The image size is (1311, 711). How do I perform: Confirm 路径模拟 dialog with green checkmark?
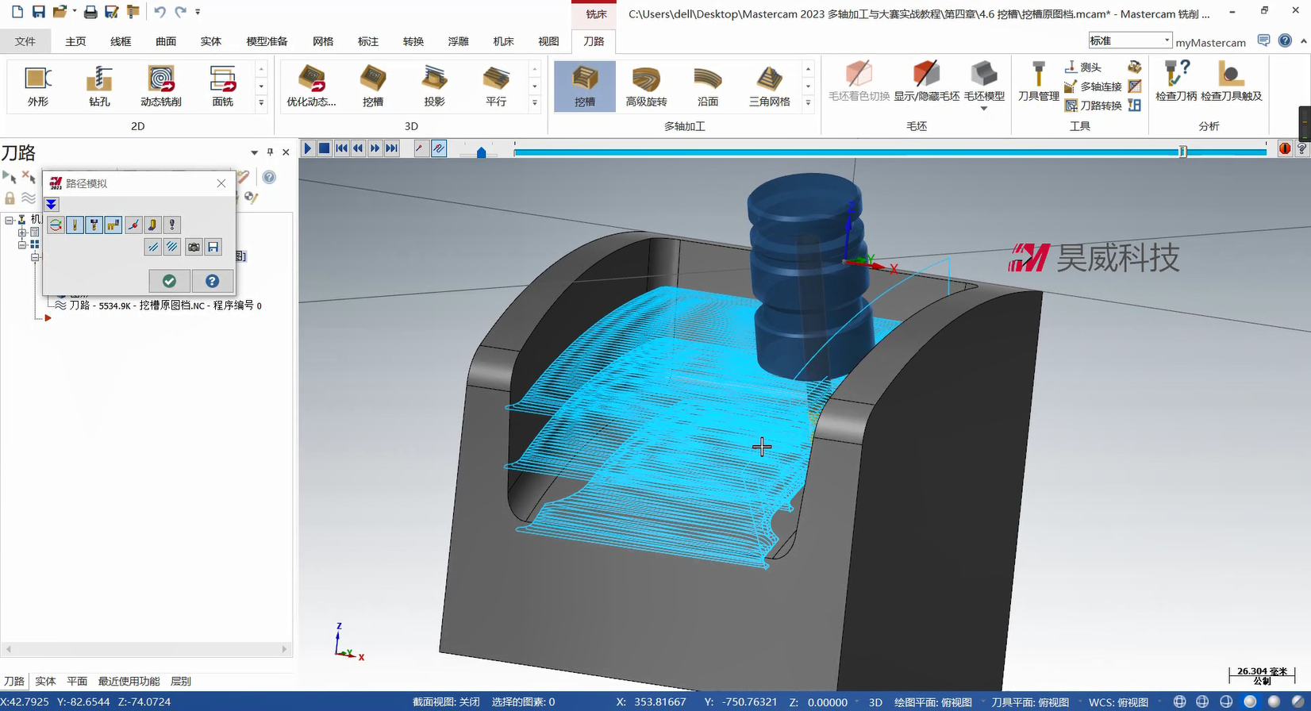click(x=169, y=281)
